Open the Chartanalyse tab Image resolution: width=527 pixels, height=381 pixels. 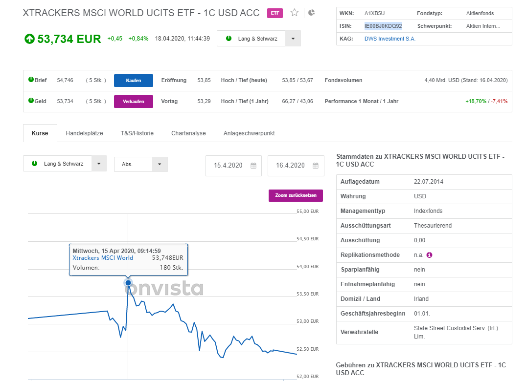point(188,133)
